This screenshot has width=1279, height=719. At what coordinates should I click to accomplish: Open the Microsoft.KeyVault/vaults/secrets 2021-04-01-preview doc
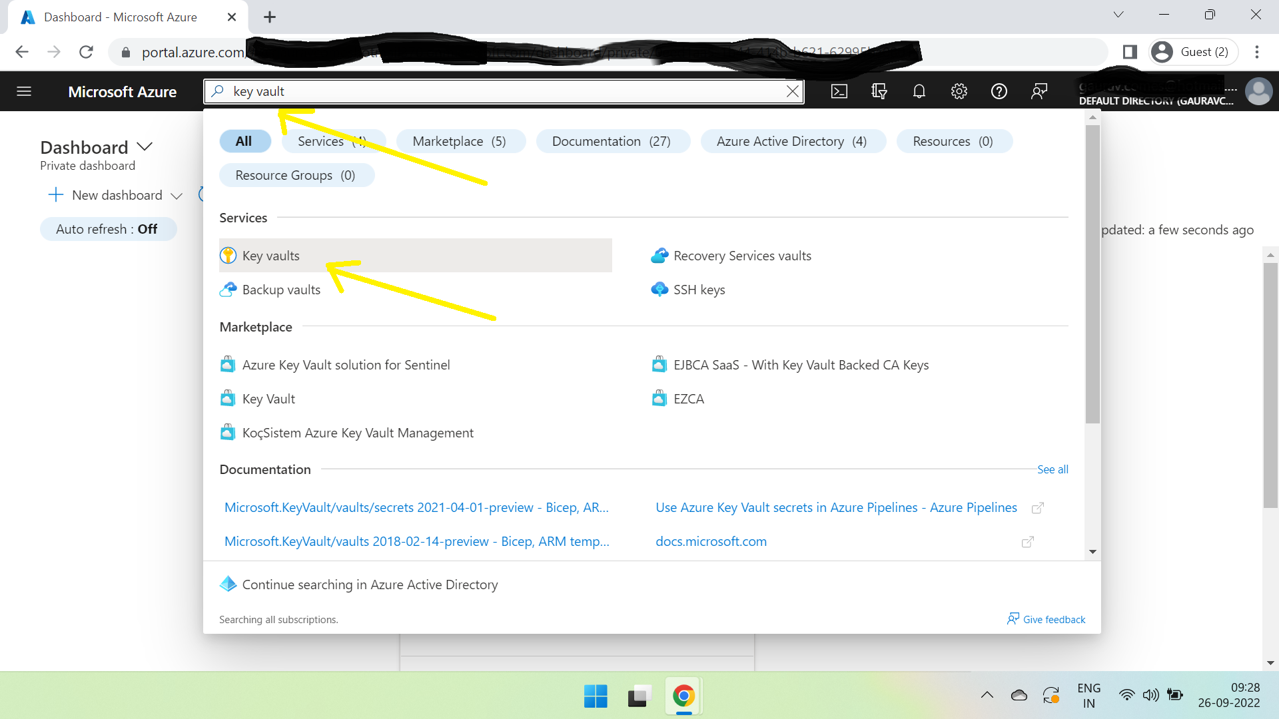[x=416, y=507]
